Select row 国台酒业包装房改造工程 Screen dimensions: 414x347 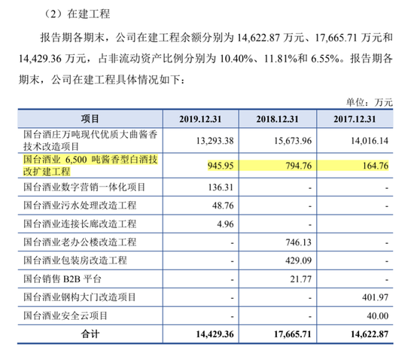pos(205,260)
